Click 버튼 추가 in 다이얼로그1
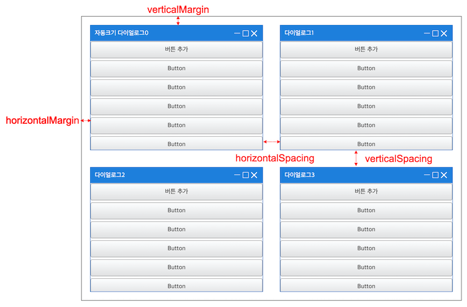The image size is (467, 307). pos(366,50)
